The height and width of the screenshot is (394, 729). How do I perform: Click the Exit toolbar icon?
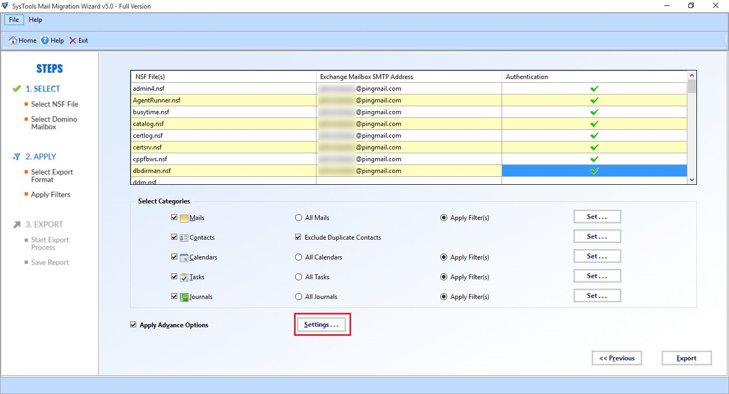tap(73, 41)
